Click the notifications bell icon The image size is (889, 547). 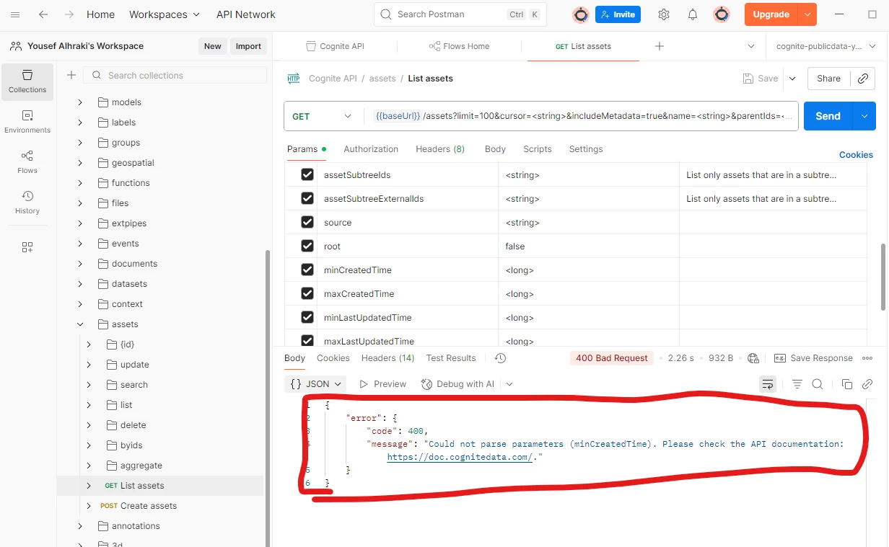(x=693, y=14)
